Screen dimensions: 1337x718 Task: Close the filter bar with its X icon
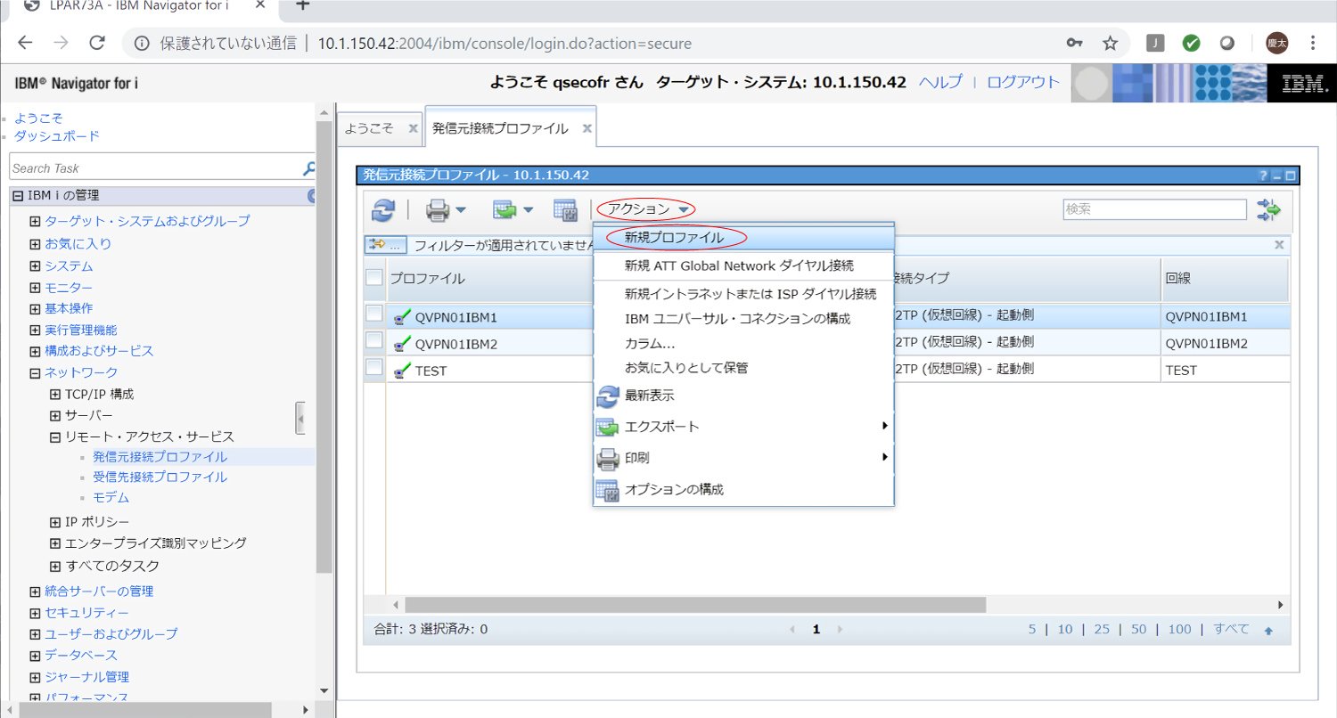click(1279, 244)
